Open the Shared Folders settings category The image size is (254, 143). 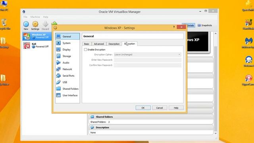(x=67, y=89)
